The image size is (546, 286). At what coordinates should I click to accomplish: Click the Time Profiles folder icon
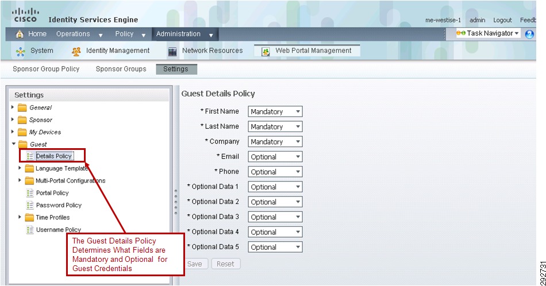coord(29,218)
